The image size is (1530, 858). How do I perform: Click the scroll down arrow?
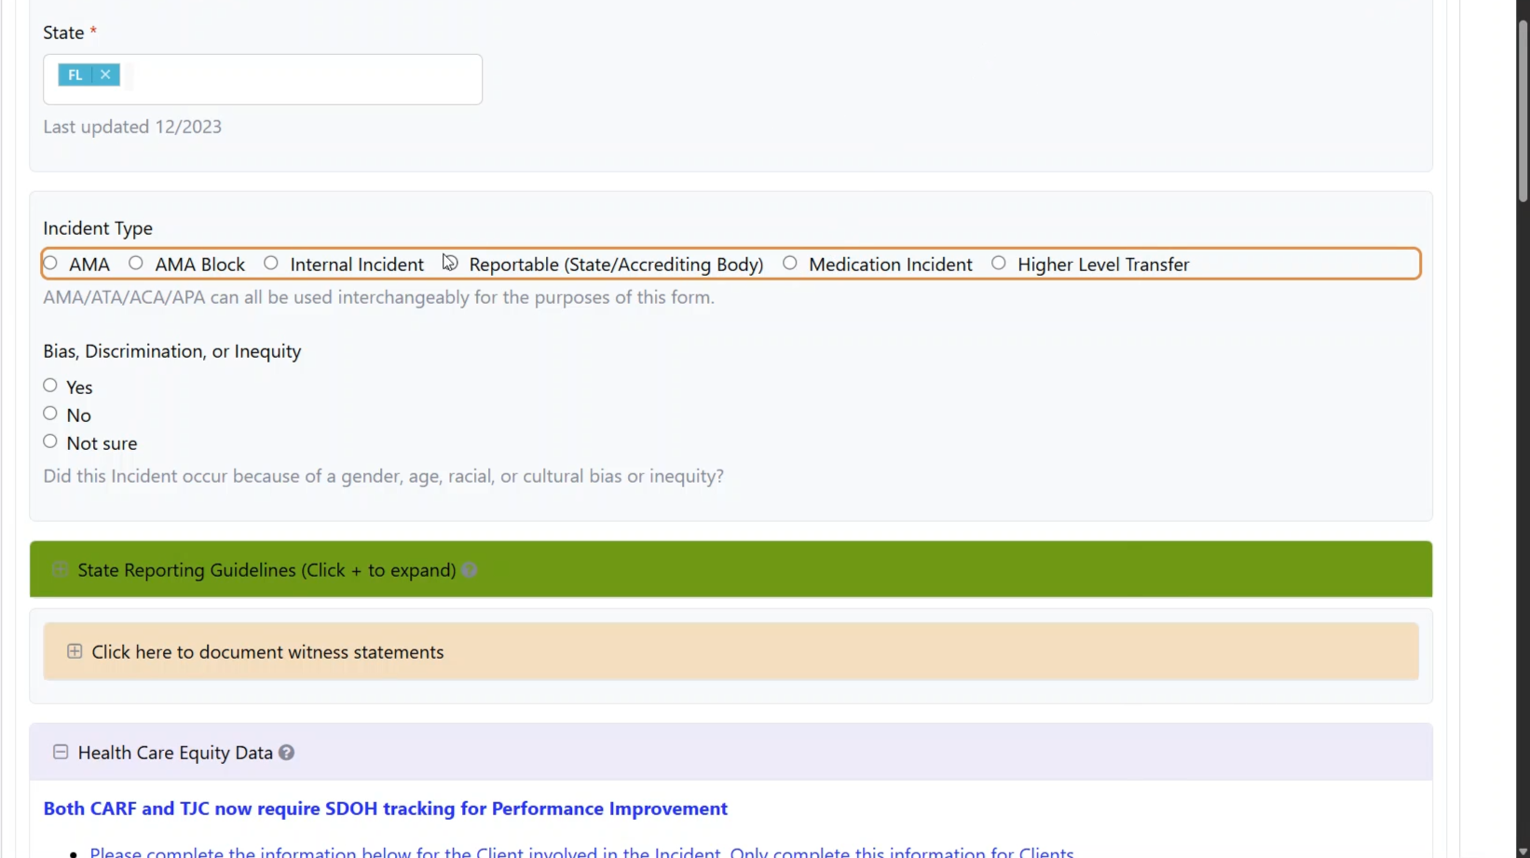pos(1523,851)
